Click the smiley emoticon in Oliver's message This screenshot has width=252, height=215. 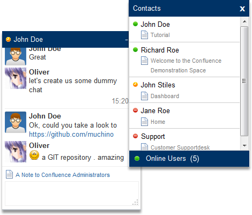click(x=34, y=155)
